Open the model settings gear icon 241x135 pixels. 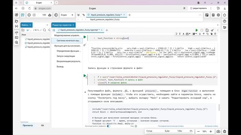coord(218,15)
